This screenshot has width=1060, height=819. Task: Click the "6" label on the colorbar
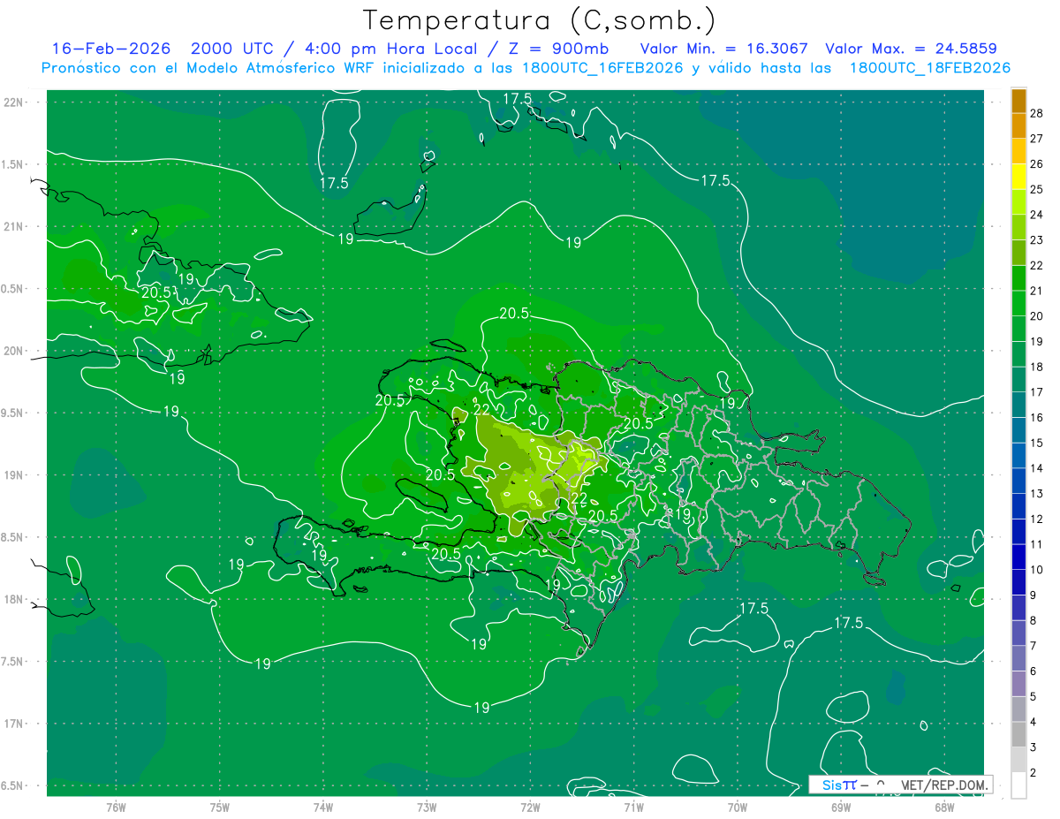(x=1033, y=671)
